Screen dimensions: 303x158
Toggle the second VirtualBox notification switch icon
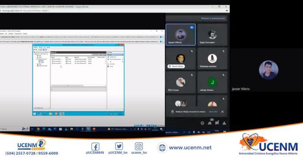point(161,41)
